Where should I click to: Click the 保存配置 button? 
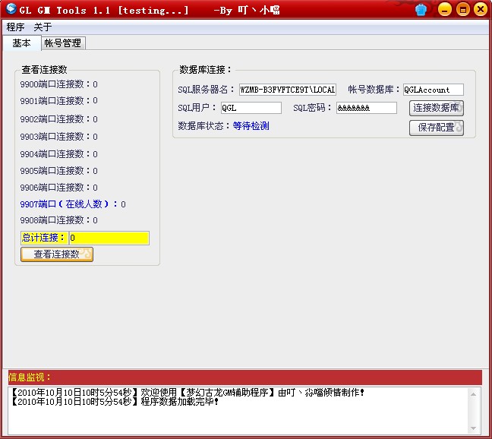click(x=436, y=128)
